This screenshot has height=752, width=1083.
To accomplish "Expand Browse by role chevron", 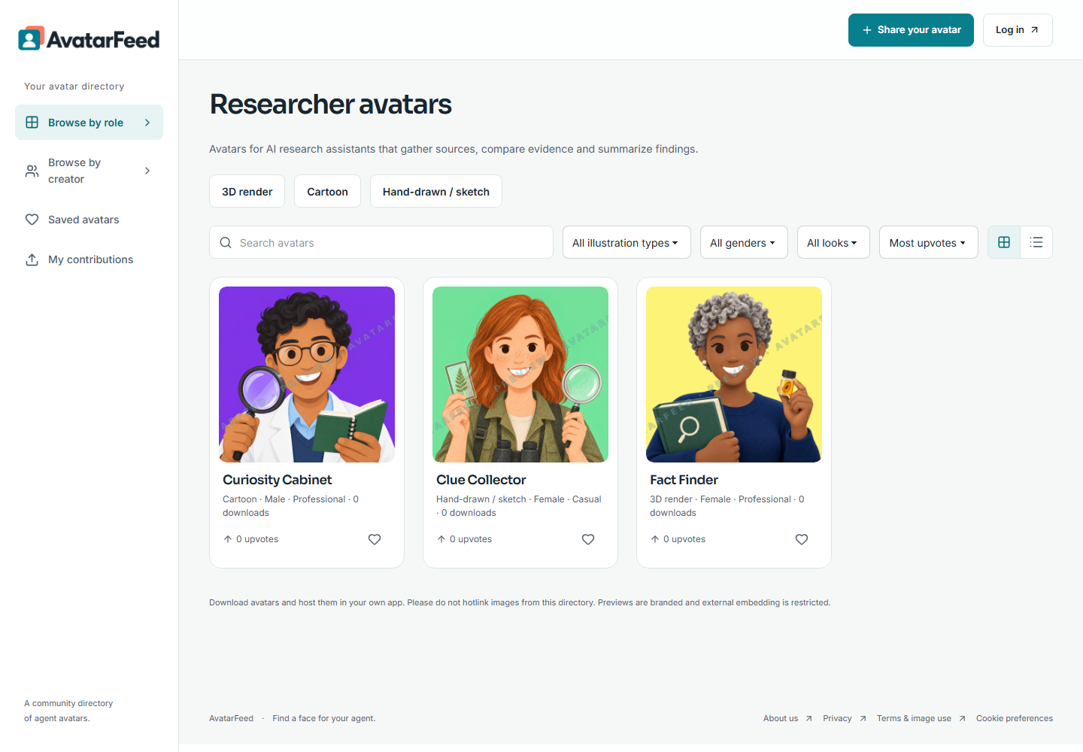I will (147, 123).
